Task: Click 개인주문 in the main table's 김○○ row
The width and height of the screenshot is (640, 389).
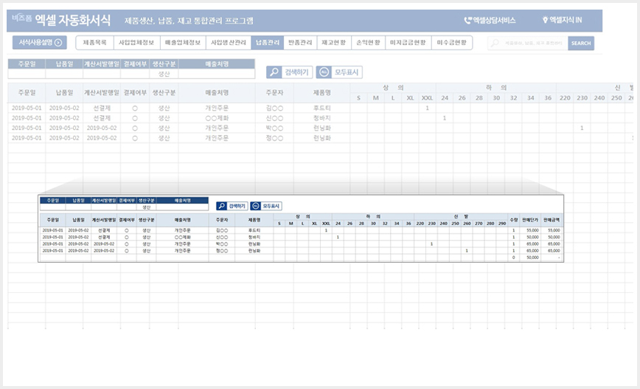Action: (217, 109)
